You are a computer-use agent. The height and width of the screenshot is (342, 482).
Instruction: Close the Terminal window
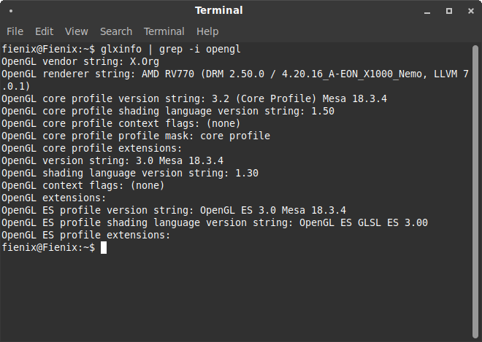[x=469, y=11]
